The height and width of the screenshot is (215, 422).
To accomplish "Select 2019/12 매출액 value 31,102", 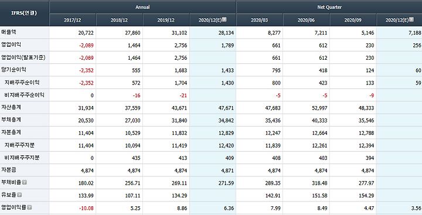I will click(179, 33).
